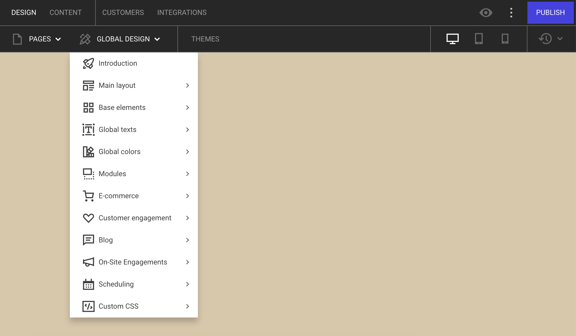Viewport: 576px width, 336px height.
Task: Open the version history clock icon
Action: (x=545, y=39)
